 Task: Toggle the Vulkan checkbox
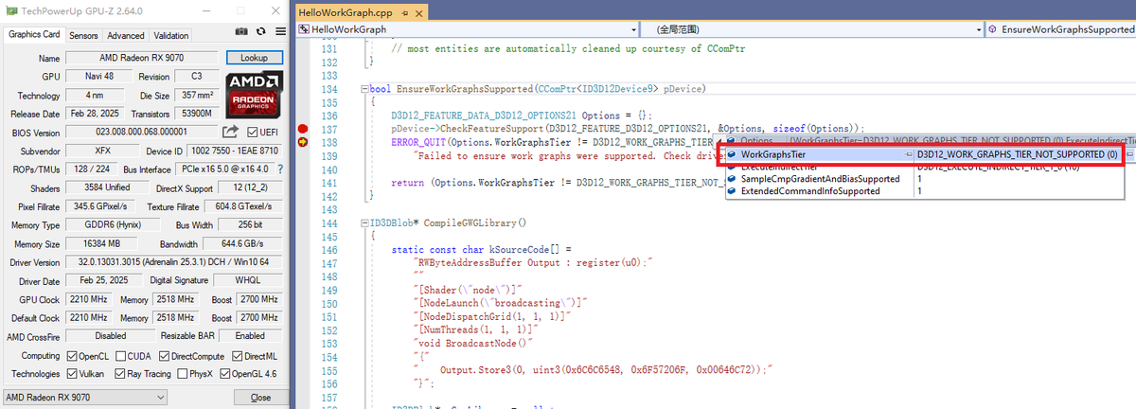(x=73, y=374)
